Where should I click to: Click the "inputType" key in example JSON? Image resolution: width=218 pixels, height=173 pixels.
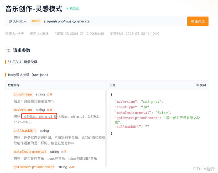click(126, 107)
